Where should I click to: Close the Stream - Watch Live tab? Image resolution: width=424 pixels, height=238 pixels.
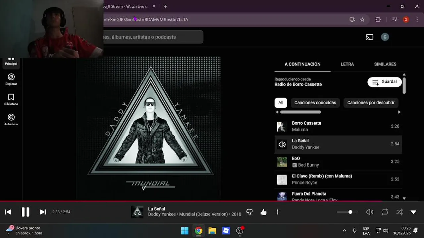(x=154, y=6)
